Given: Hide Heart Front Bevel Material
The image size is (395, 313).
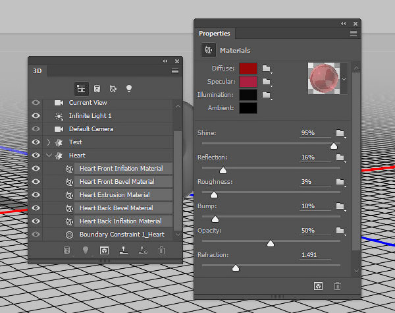Looking at the screenshot, I should 36,182.
